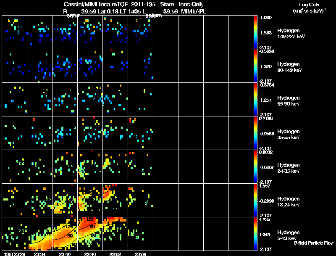Click the '60' contour label in 5-13 keV 23:46 panel
The width and height of the screenshot is (336, 256).
click(93, 235)
